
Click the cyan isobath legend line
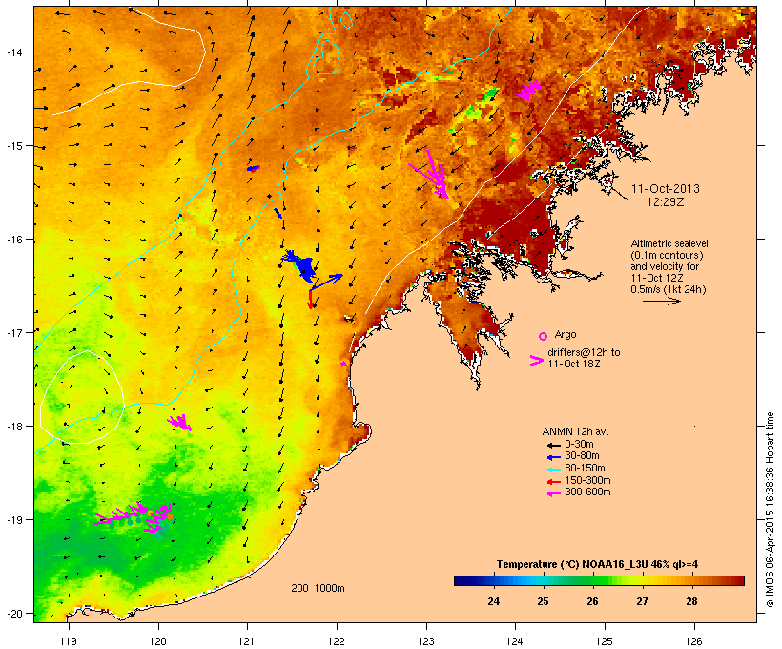pos(309,597)
